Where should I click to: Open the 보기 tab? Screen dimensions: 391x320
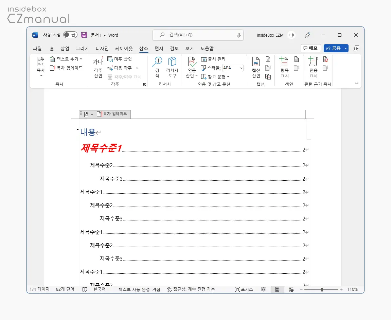tap(190, 48)
